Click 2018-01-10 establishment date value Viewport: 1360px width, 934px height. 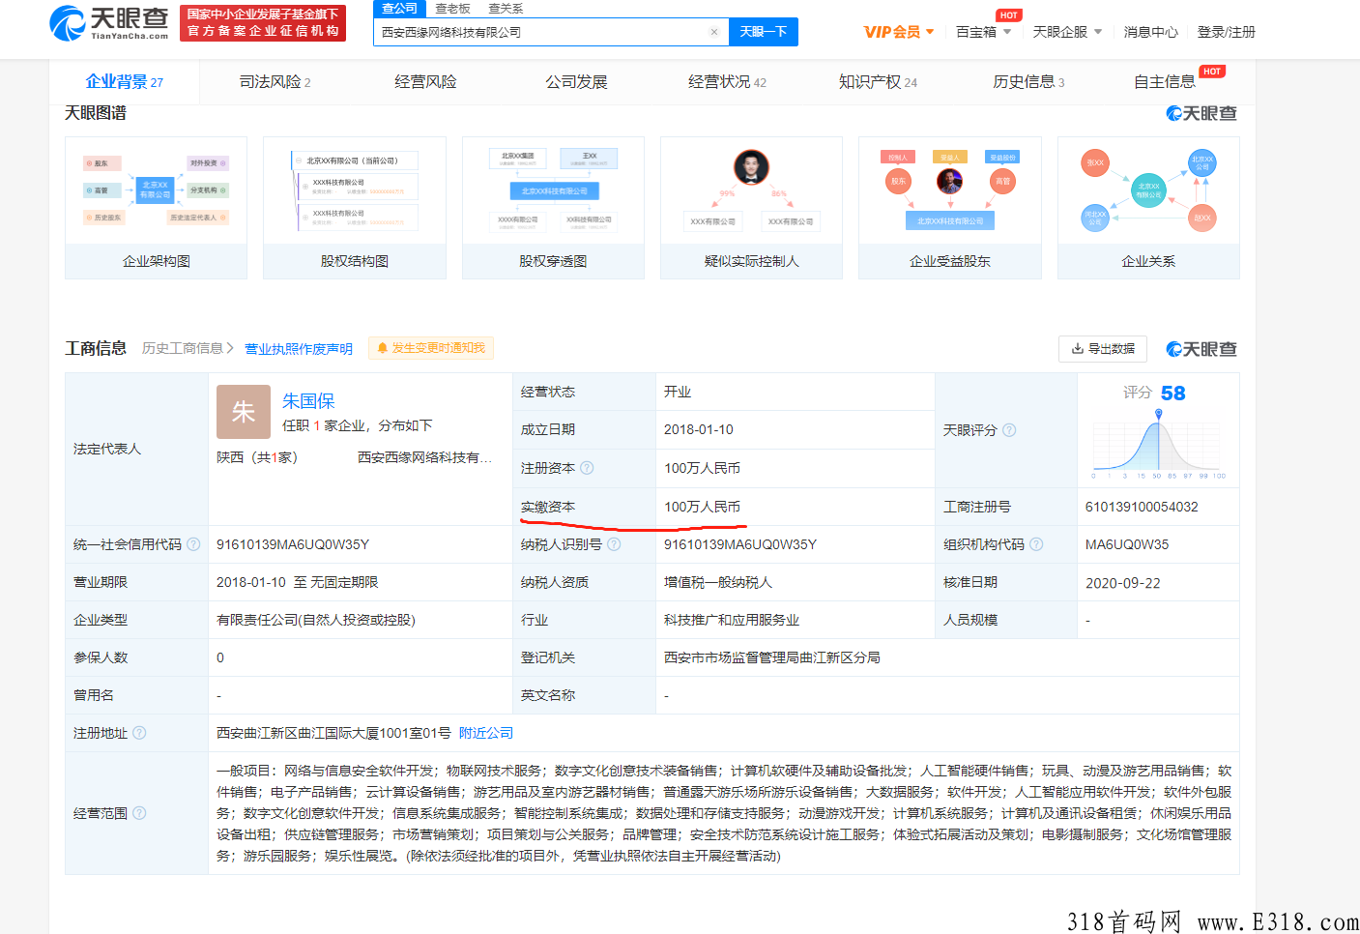coord(699,429)
